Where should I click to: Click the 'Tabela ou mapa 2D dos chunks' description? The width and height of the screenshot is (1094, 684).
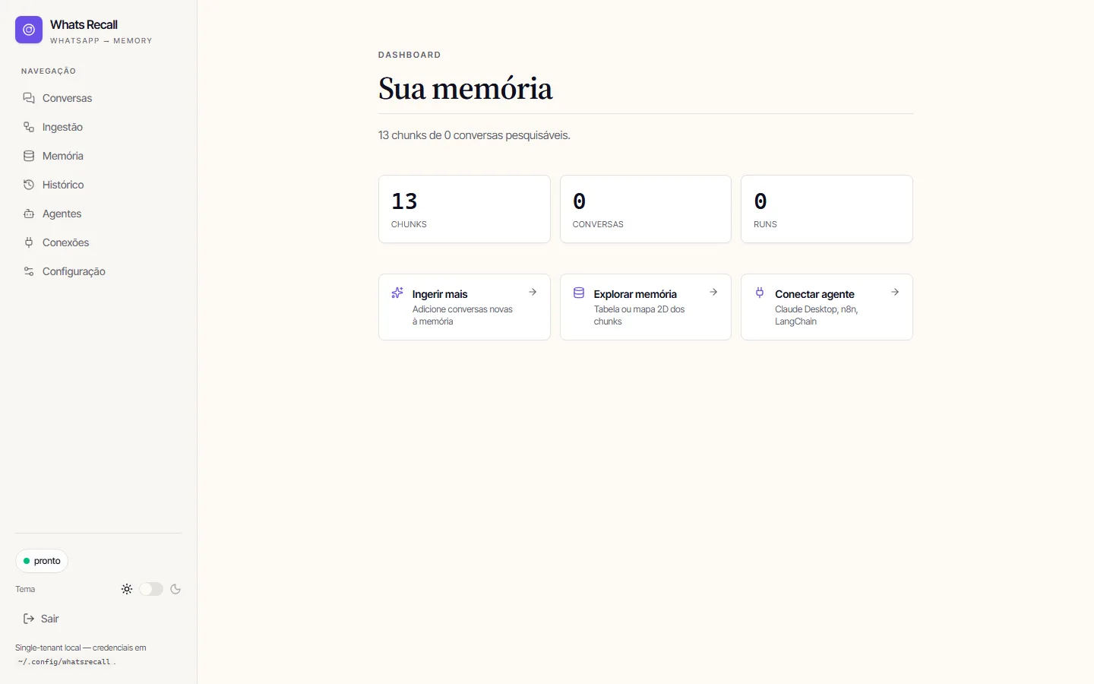click(640, 315)
